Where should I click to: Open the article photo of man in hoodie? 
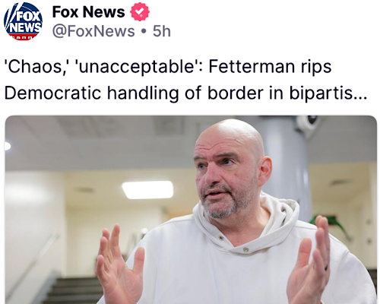coord(191,210)
